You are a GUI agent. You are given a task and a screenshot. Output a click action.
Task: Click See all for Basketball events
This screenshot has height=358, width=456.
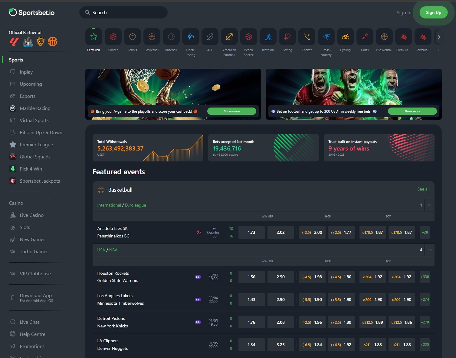pos(423,189)
